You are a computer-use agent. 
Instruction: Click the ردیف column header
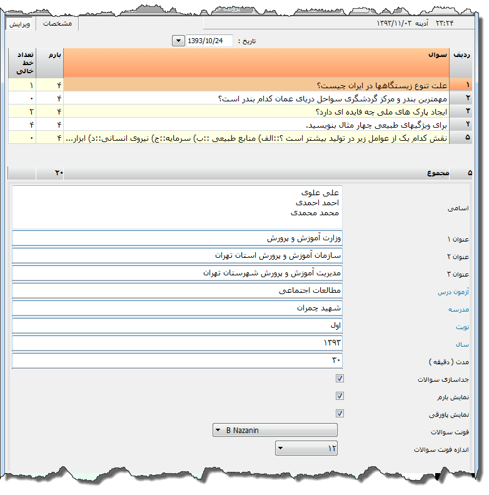(x=461, y=63)
